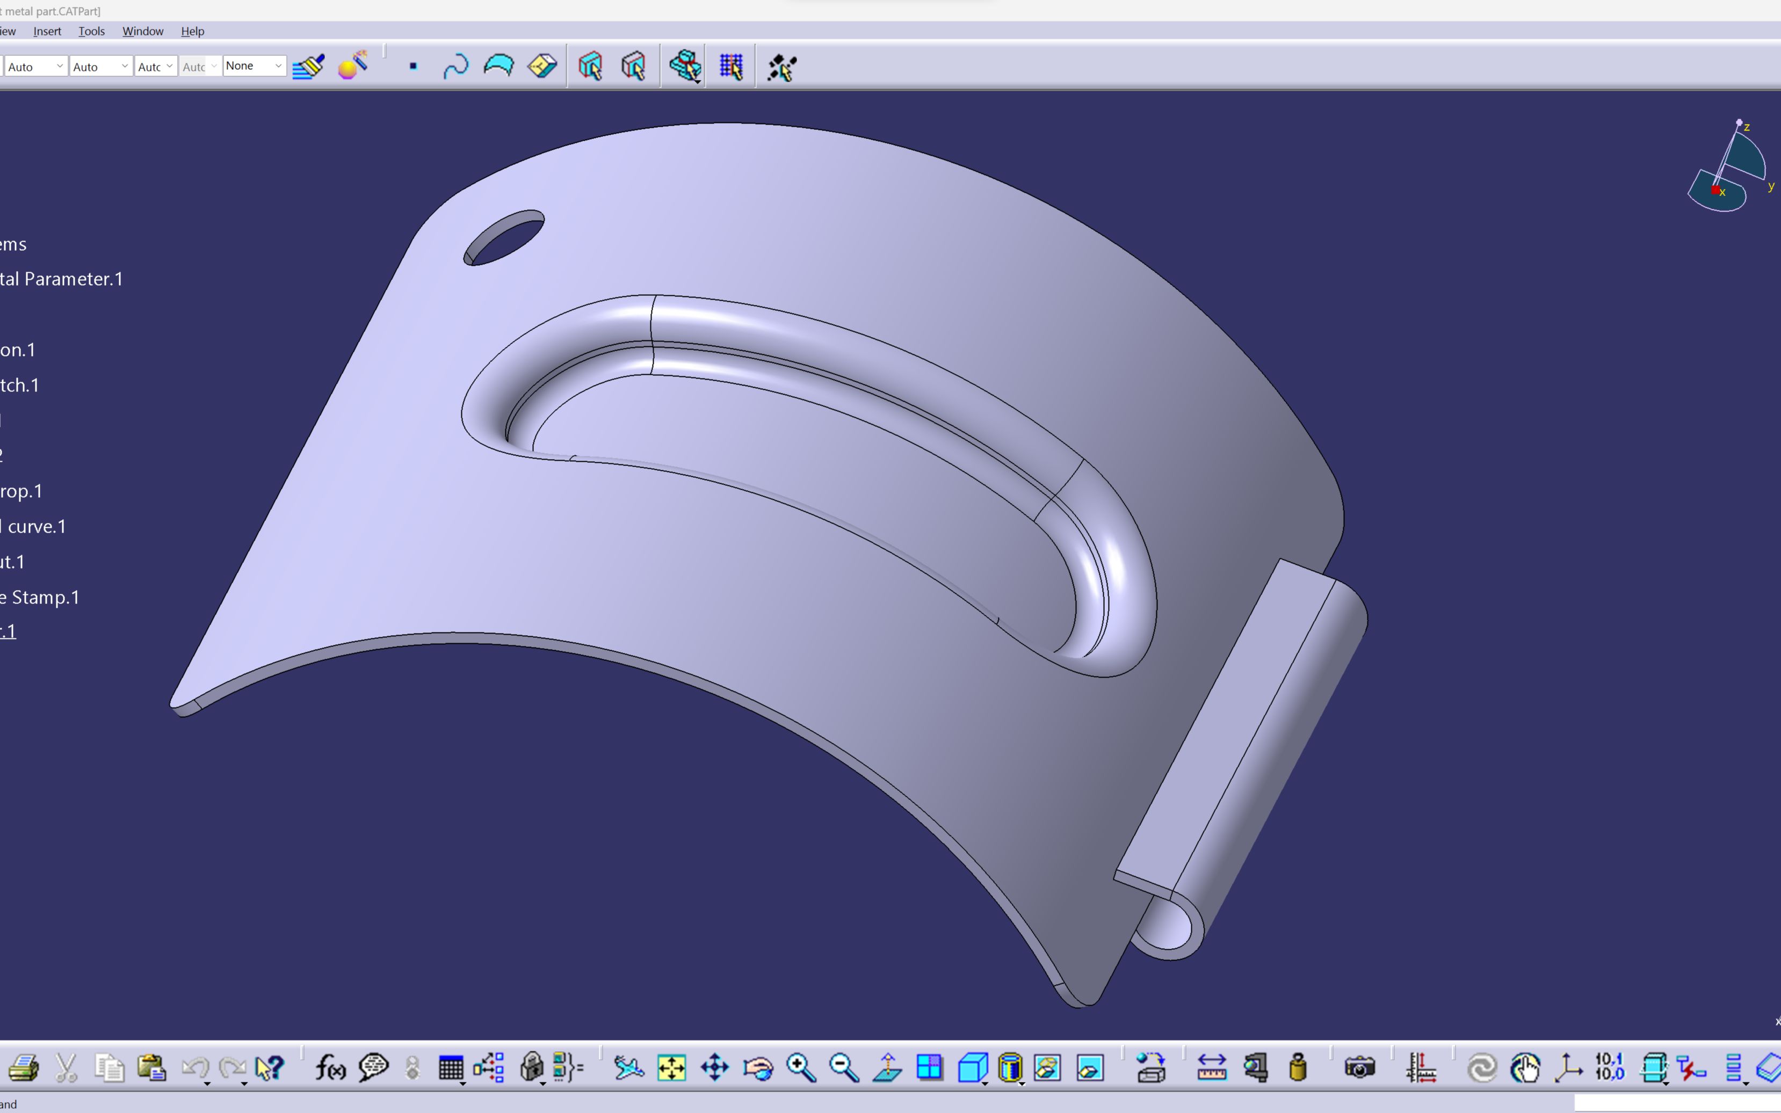Select "curve.1" in the tree
This screenshot has width=1781, height=1113.
pyautogui.click(x=37, y=526)
